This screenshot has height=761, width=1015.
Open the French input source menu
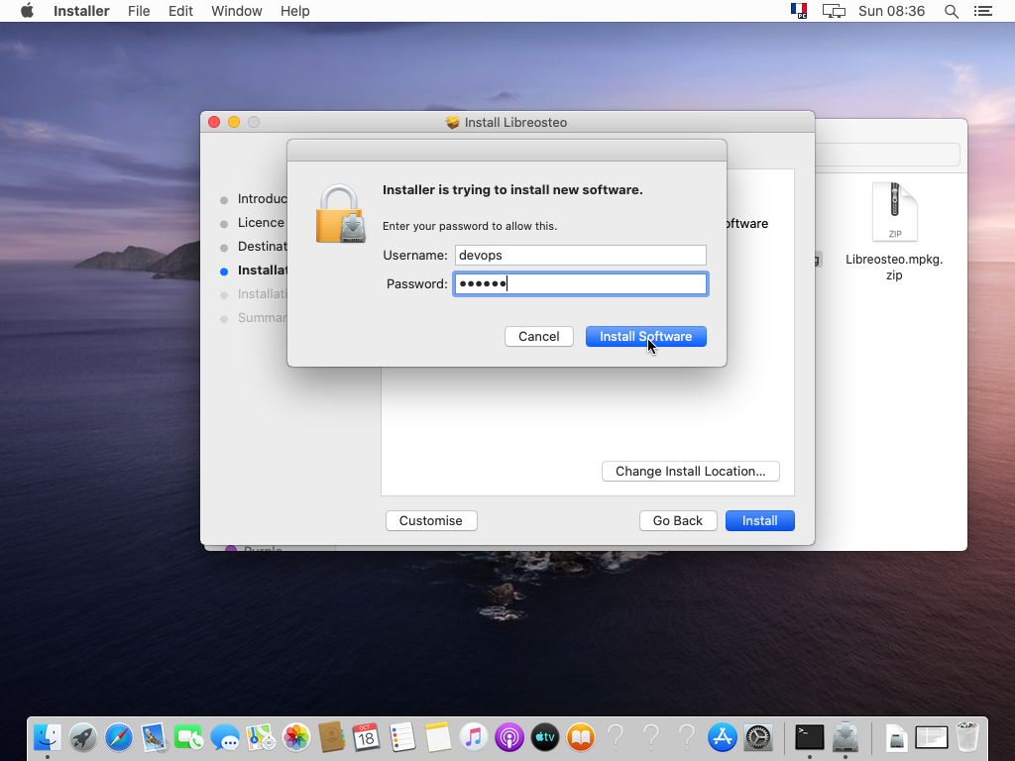pos(799,11)
